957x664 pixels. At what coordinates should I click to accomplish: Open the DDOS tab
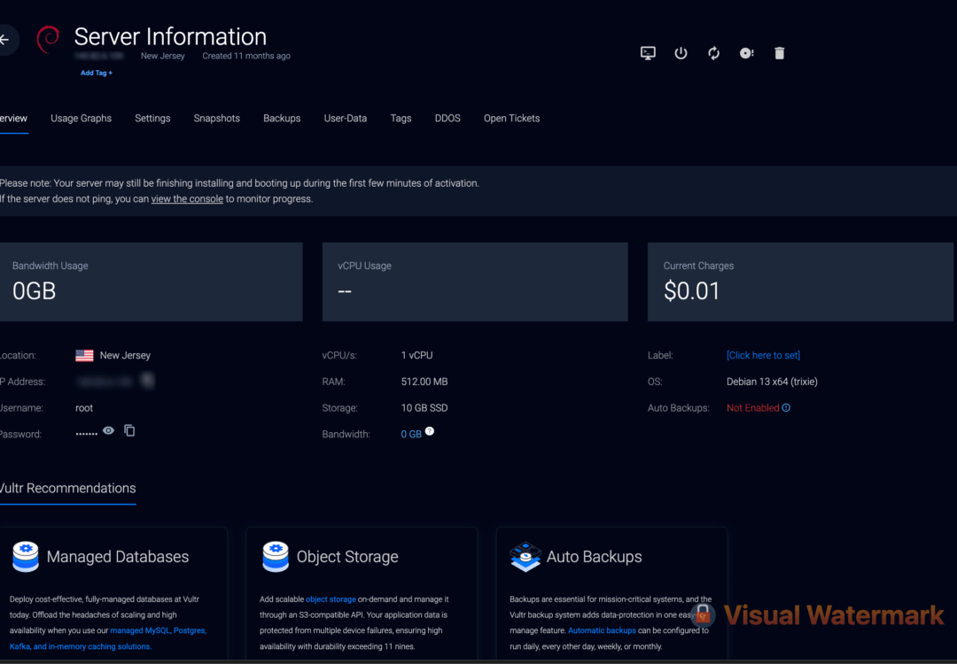(x=447, y=119)
